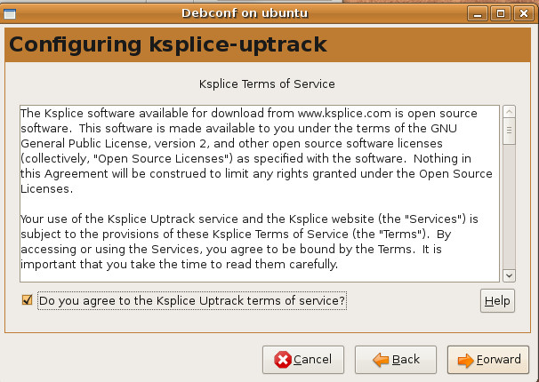
Task: Cancel the ksplice-uptrack configuration
Action: tap(303, 360)
